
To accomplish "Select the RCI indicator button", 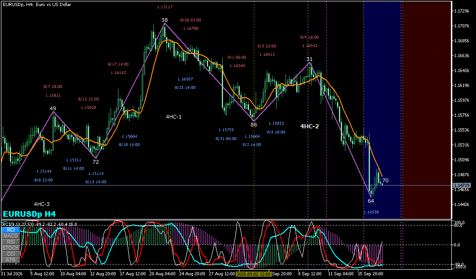I will coord(11,230).
